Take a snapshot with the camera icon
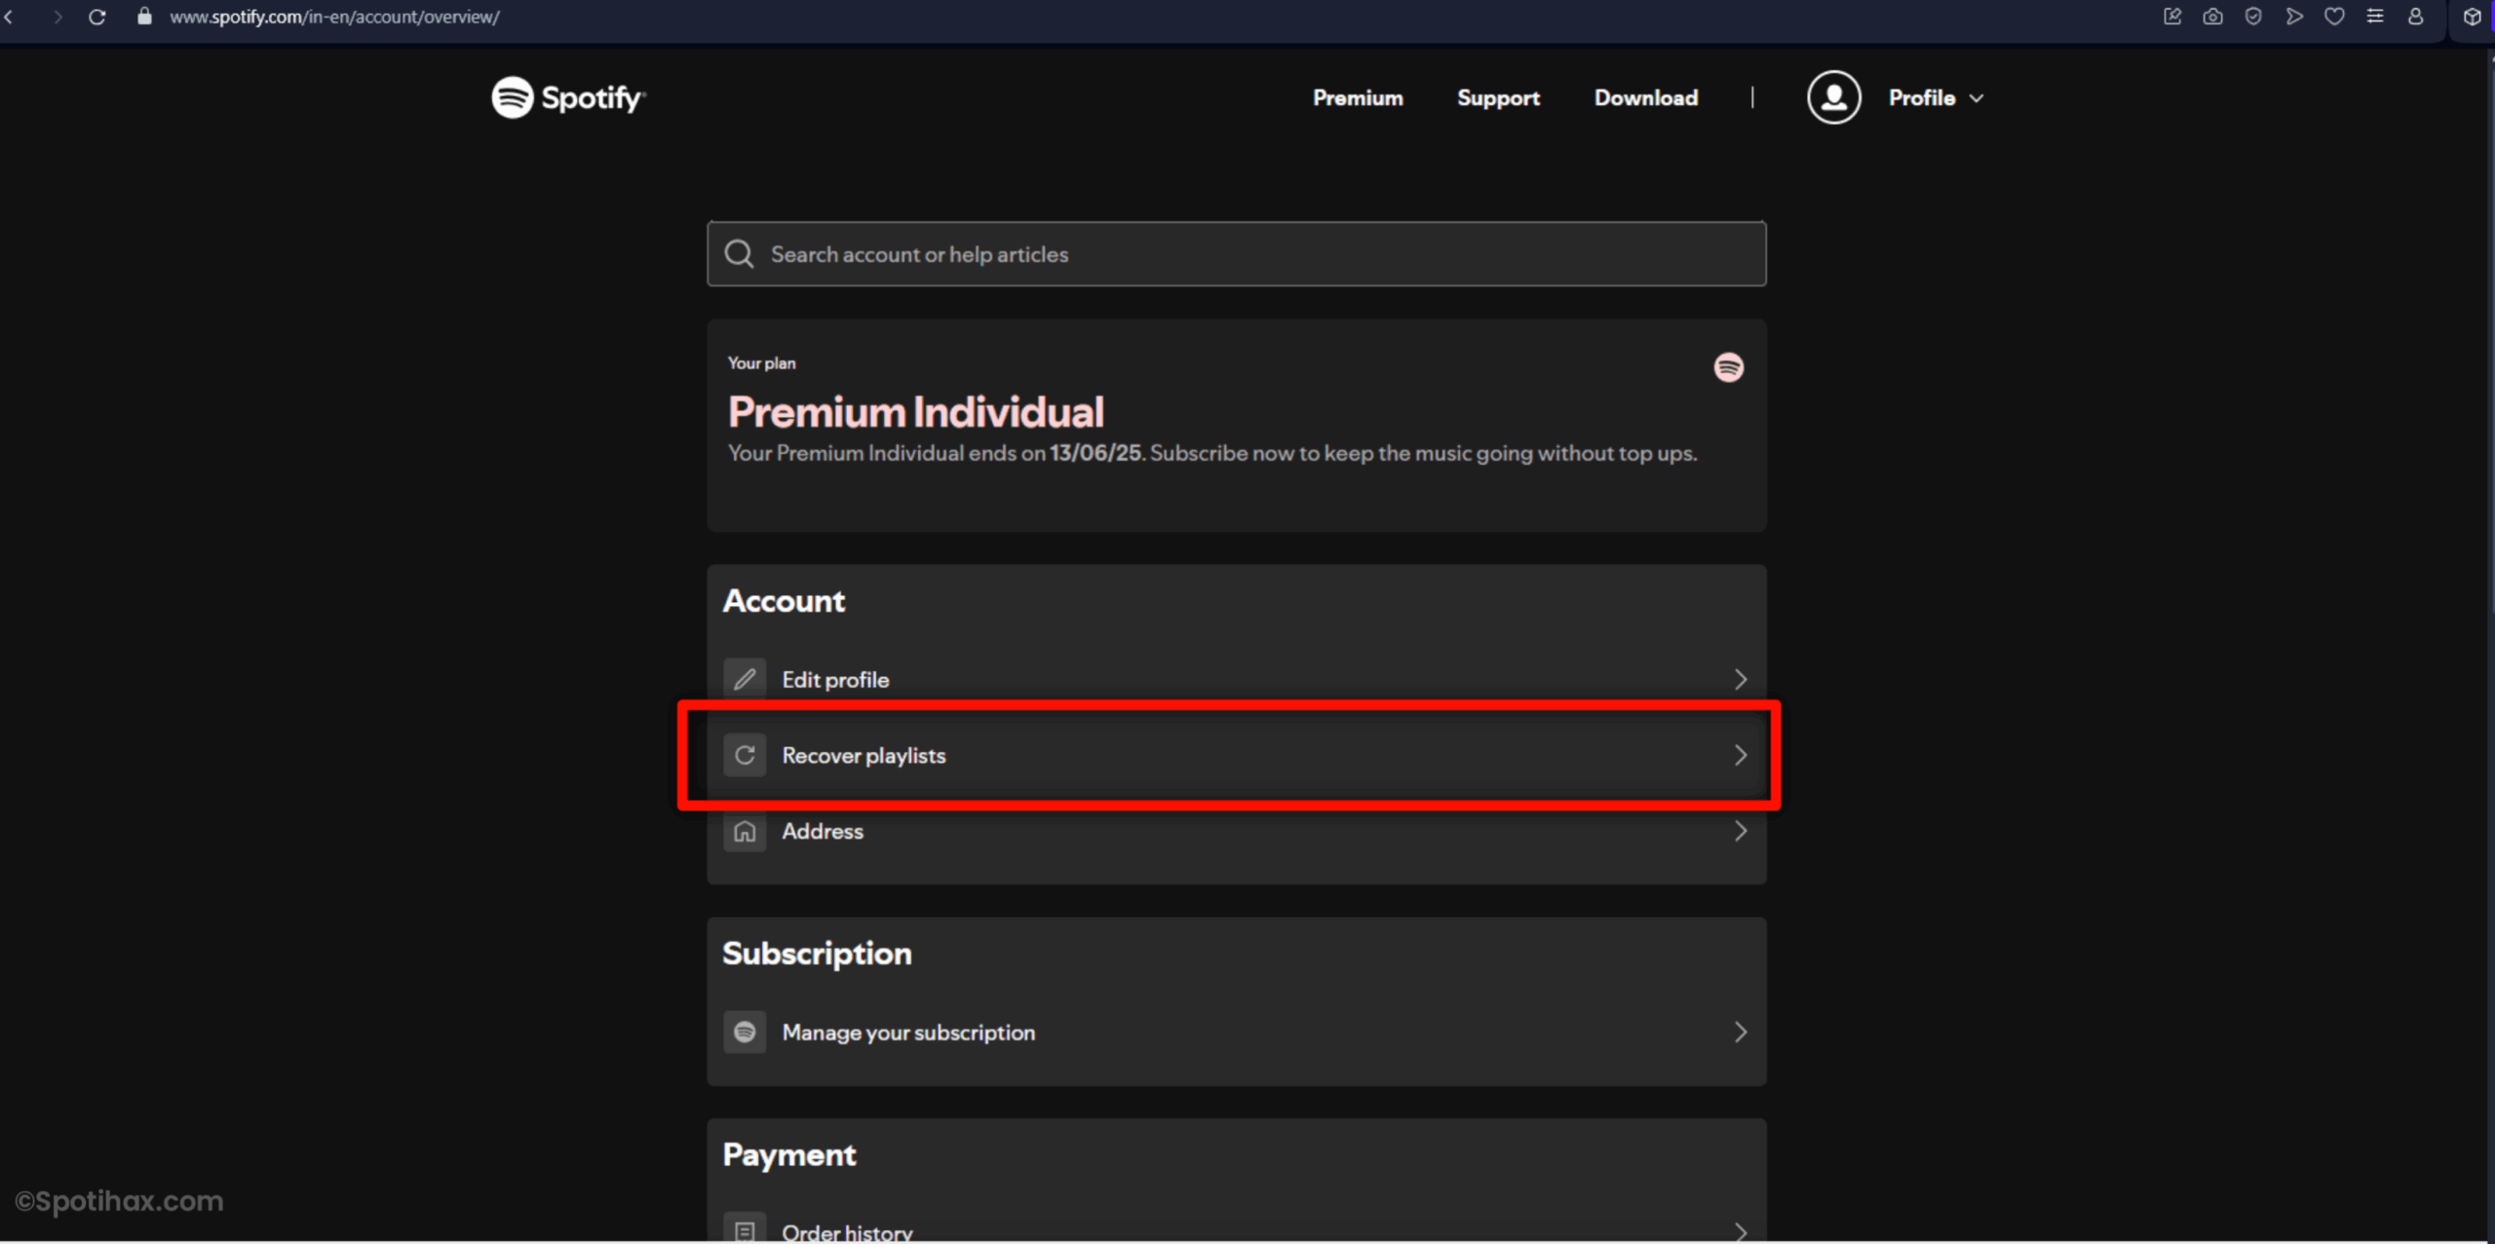 click(x=2212, y=16)
